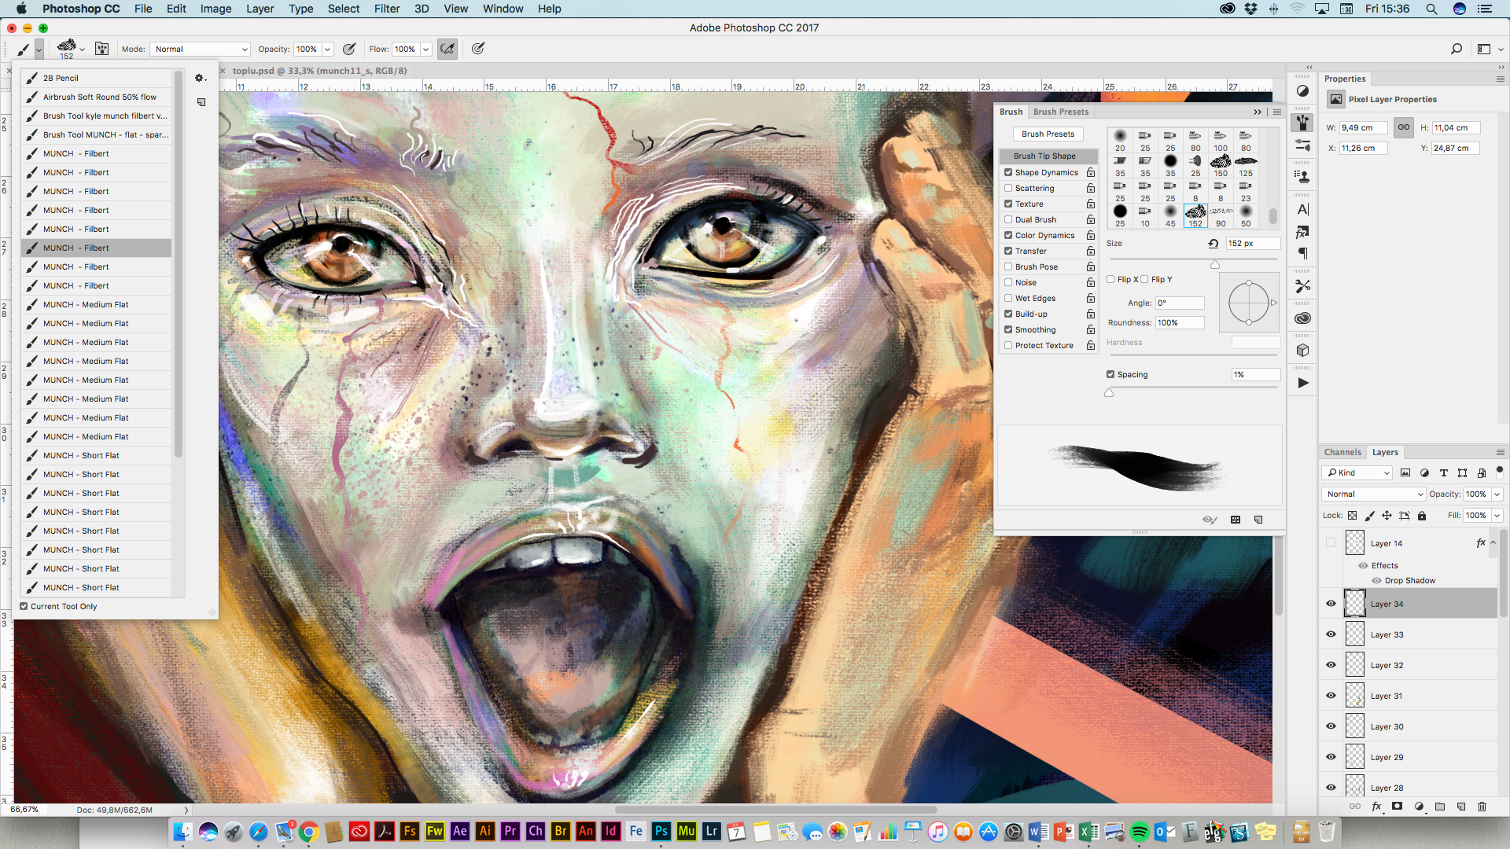Click create new brush icon in Brush panel
1510x849 pixels.
pyautogui.click(x=1258, y=520)
